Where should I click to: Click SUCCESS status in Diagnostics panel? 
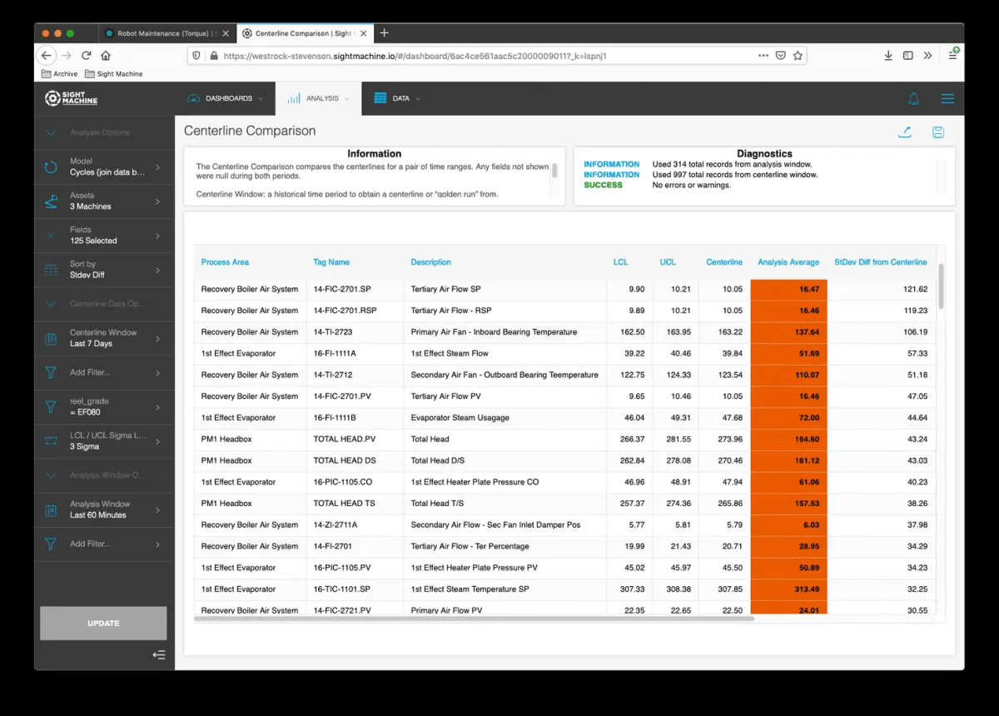tap(603, 185)
